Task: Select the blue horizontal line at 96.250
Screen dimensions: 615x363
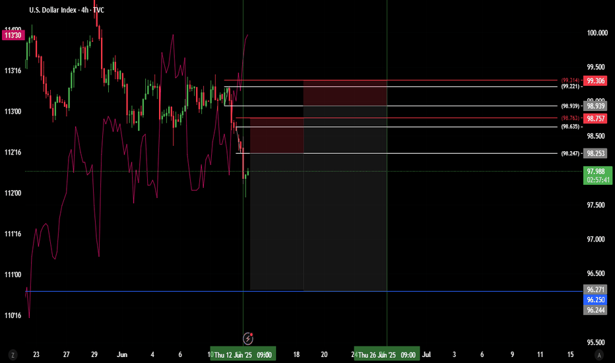Action: point(304,291)
